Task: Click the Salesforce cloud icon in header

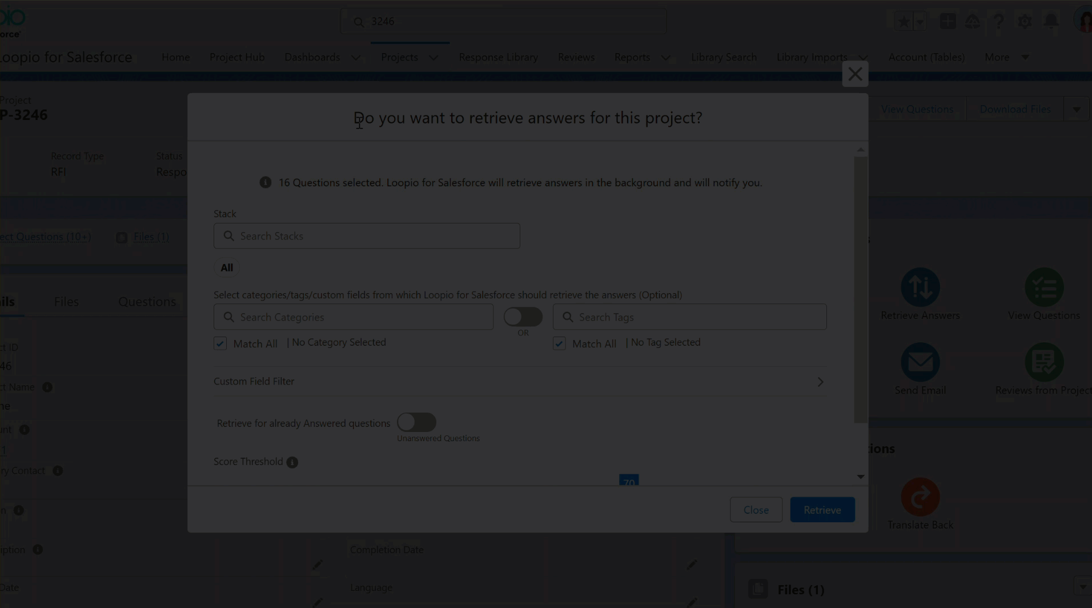Action: pos(973,22)
